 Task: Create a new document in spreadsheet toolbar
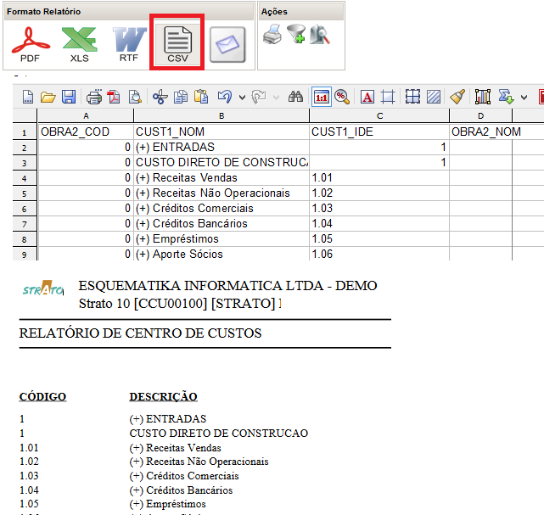point(28,97)
